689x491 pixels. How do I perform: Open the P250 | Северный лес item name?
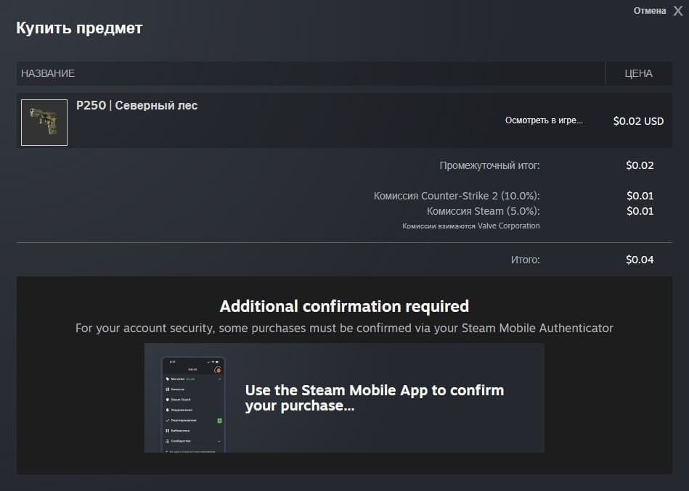pos(136,106)
